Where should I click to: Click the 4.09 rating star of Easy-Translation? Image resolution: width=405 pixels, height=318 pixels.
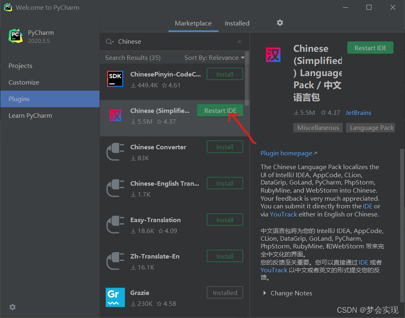click(x=161, y=231)
